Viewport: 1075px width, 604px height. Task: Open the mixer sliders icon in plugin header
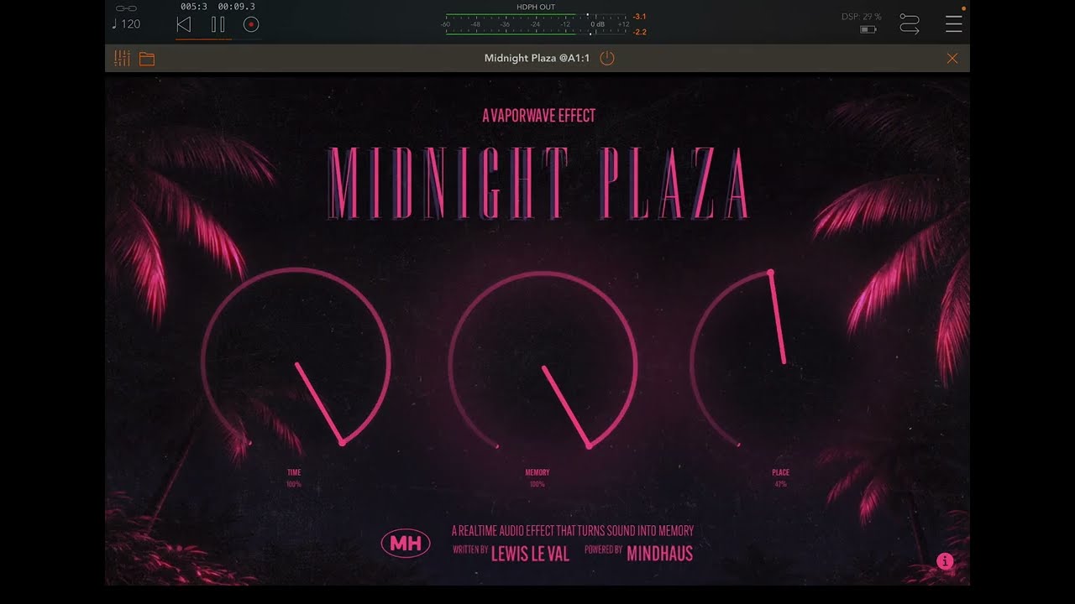(x=122, y=58)
